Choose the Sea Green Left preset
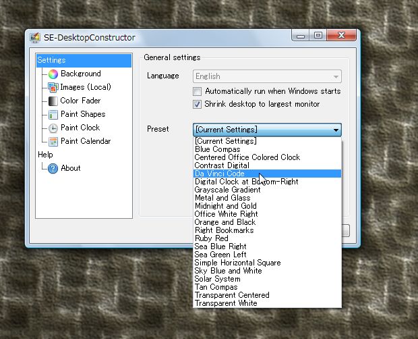The width and height of the screenshot is (418, 339). click(267, 255)
